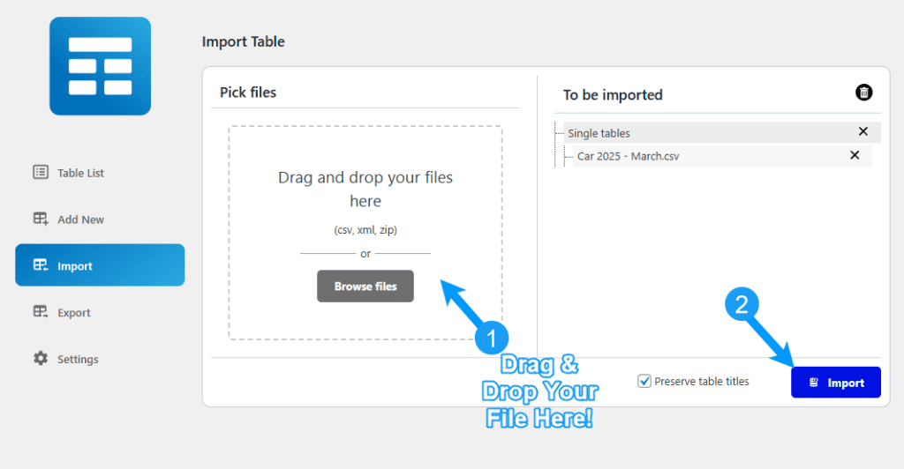Screen dimensions: 904x469
Task: Open the Table List menu item
Action: pos(80,173)
